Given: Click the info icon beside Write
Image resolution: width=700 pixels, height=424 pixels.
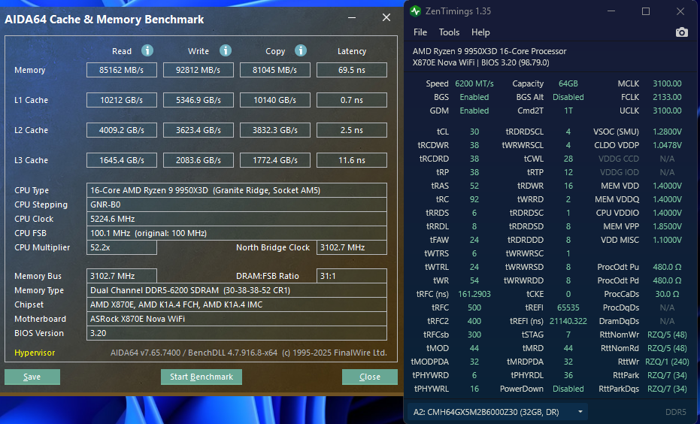Looking at the screenshot, I should (225, 50).
